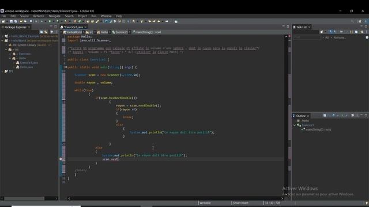Open the Refactor menu
Image resolution: width=369 pixels, height=207 pixels.
pos(39,16)
